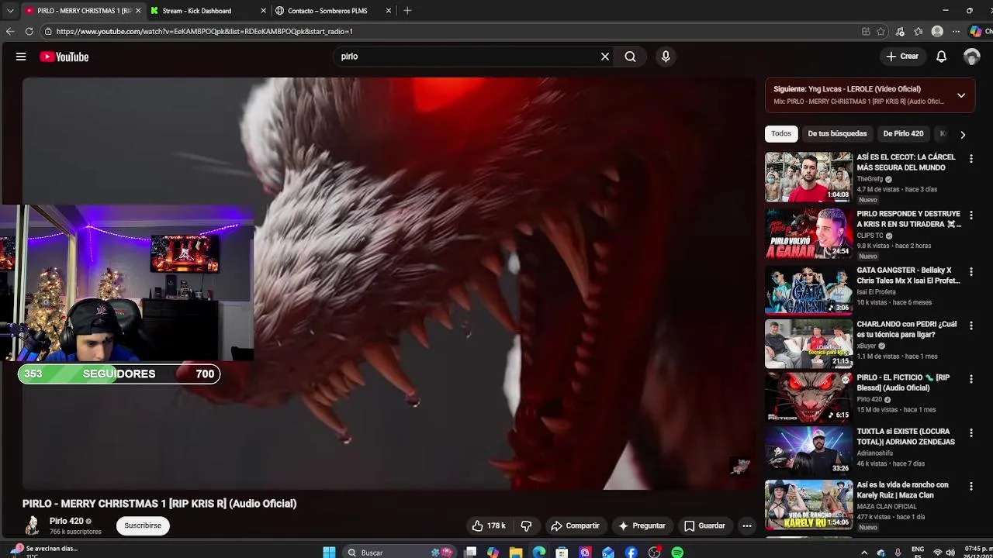This screenshot has width=993, height=558.
Task: Open Microsoft Edge from the taskbar
Action: click(539, 552)
